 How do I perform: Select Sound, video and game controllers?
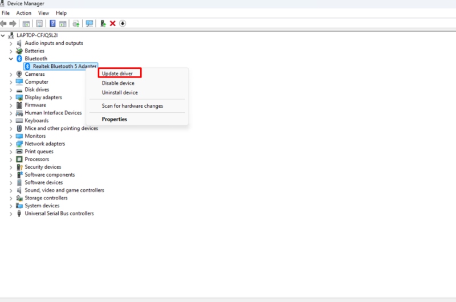64,190
